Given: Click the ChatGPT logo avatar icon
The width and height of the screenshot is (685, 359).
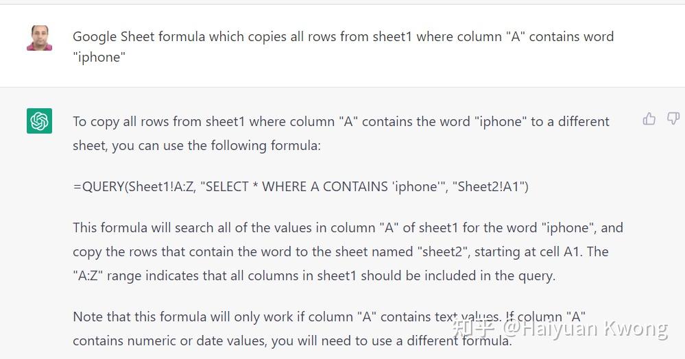Looking at the screenshot, I should coord(40,121).
